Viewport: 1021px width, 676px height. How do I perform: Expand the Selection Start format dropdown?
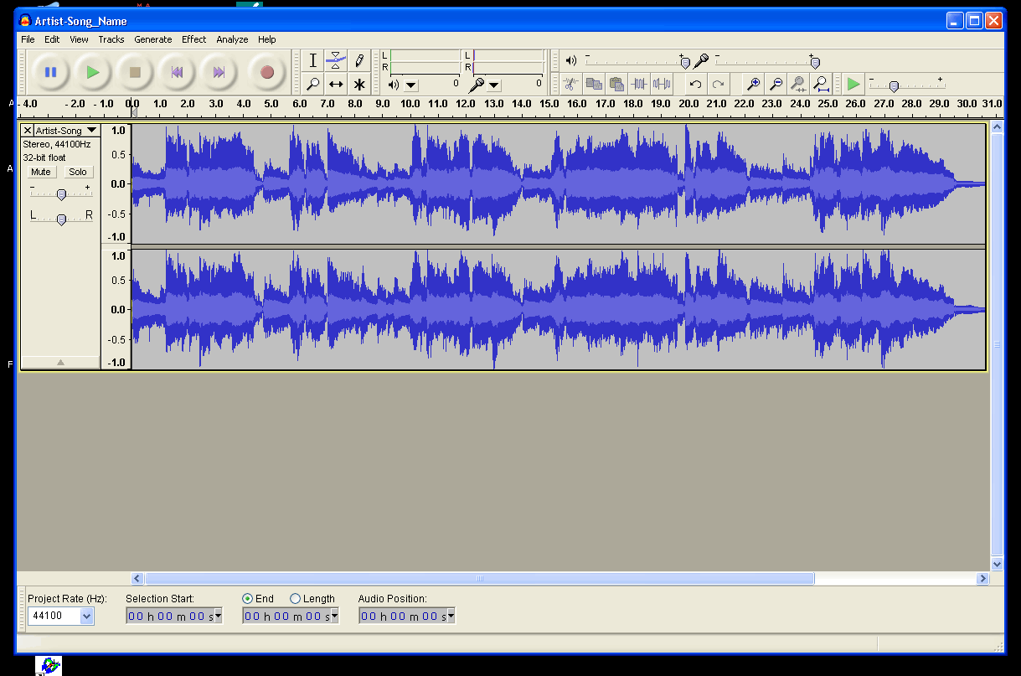[x=219, y=616]
